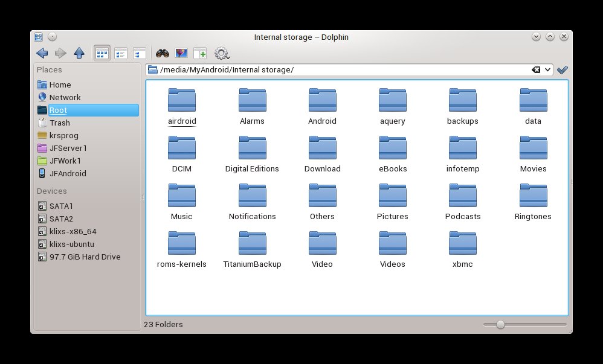Open Network in the Places panel
This screenshot has height=364, width=603.
pyautogui.click(x=88, y=97)
